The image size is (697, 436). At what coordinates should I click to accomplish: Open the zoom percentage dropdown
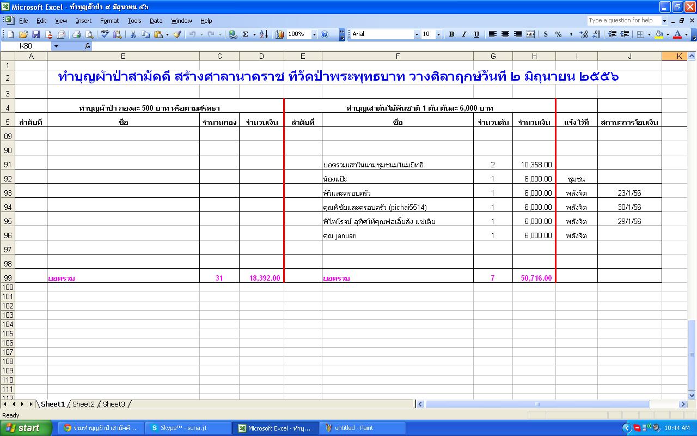tap(314, 34)
